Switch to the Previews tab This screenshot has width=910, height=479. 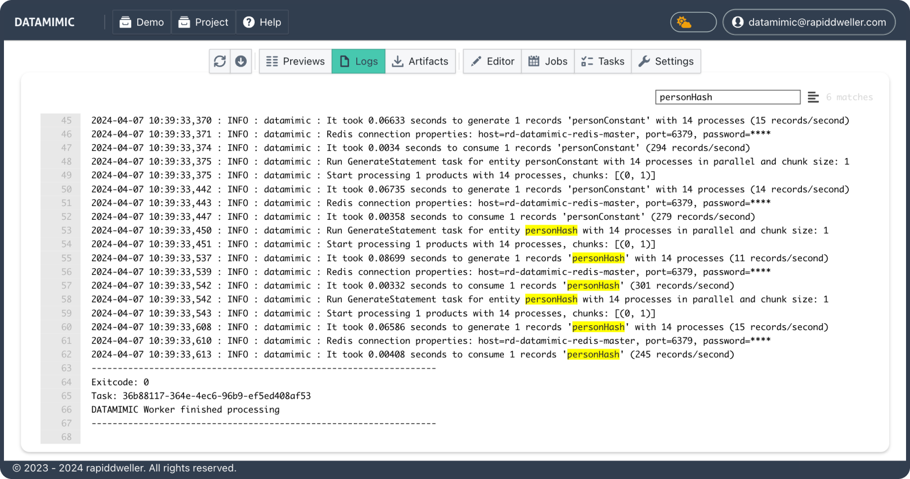pyautogui.click(x=295, y=61)
